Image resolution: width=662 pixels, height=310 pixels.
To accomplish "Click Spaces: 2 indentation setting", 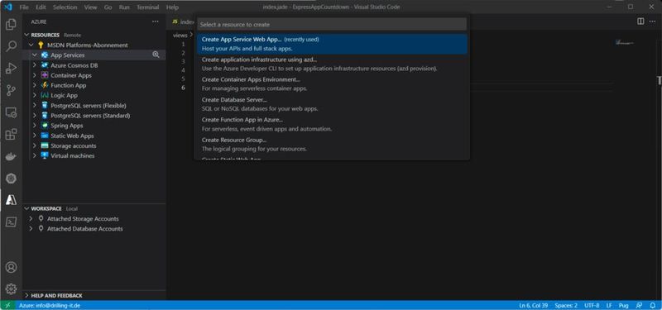I will tap(566, 305).
